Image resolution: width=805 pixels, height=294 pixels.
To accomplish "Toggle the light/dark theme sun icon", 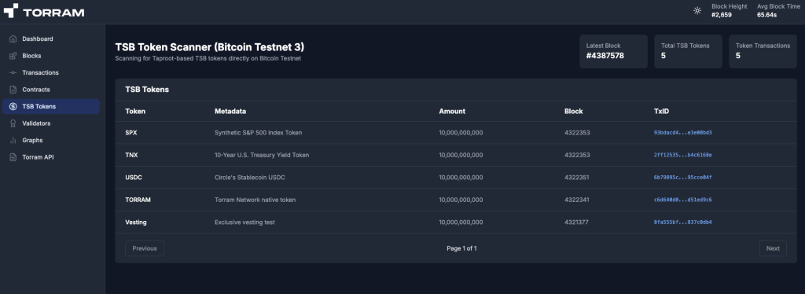I will pos(697,10).
